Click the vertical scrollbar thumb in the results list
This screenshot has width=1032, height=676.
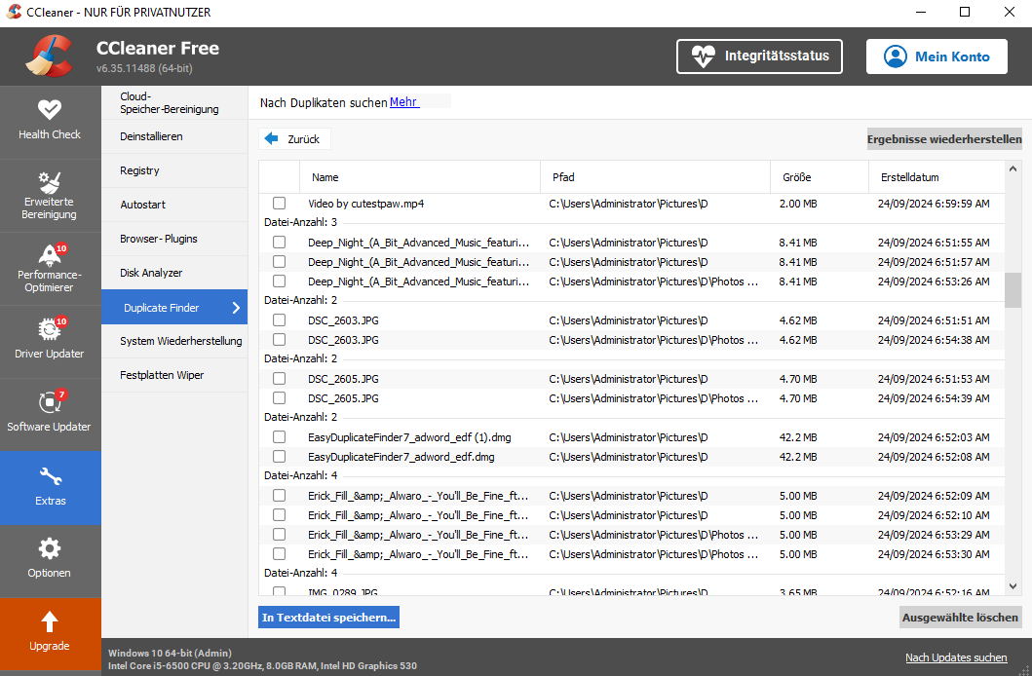[x=1013, y=290]
